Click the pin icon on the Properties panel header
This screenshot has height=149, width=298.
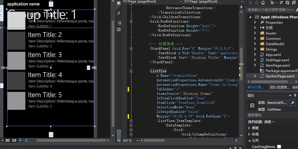295,95
